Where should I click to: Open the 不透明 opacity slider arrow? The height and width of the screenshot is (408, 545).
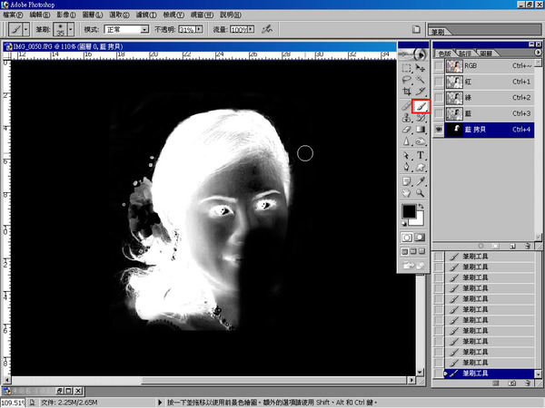200,30
